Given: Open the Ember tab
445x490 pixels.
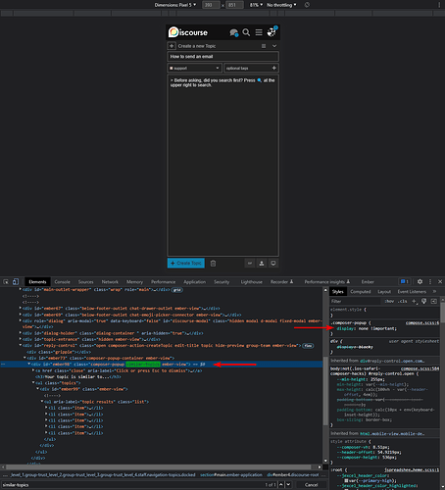Looking at the screenshot, I should pos(368,282).
